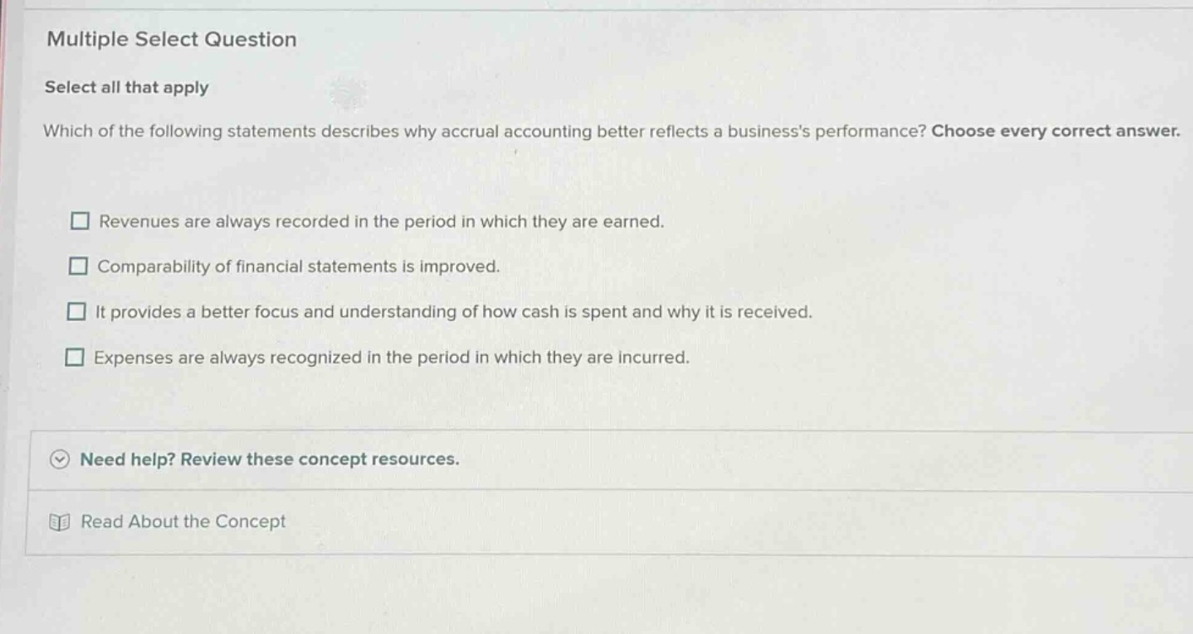
Task: Check the box for "Revenues are always recorded in the period in which they are earned"
Action: pos(78,220)
